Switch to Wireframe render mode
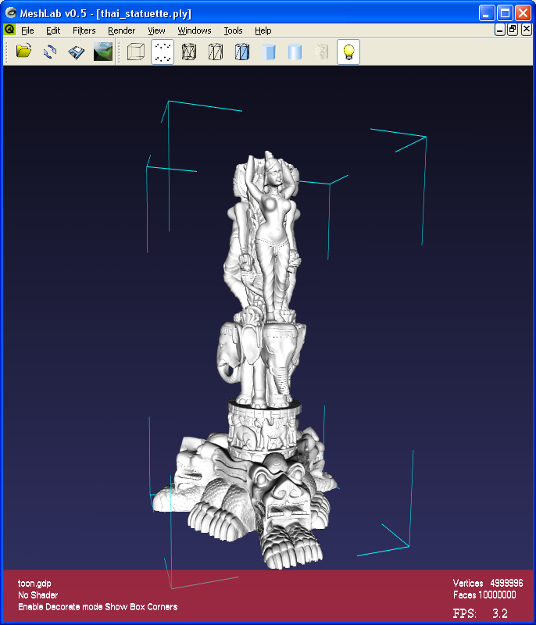The width and height of the screenshot is (536, 625). 189,52
